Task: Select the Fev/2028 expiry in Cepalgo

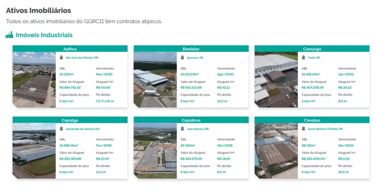Action: tap(103, 145)
